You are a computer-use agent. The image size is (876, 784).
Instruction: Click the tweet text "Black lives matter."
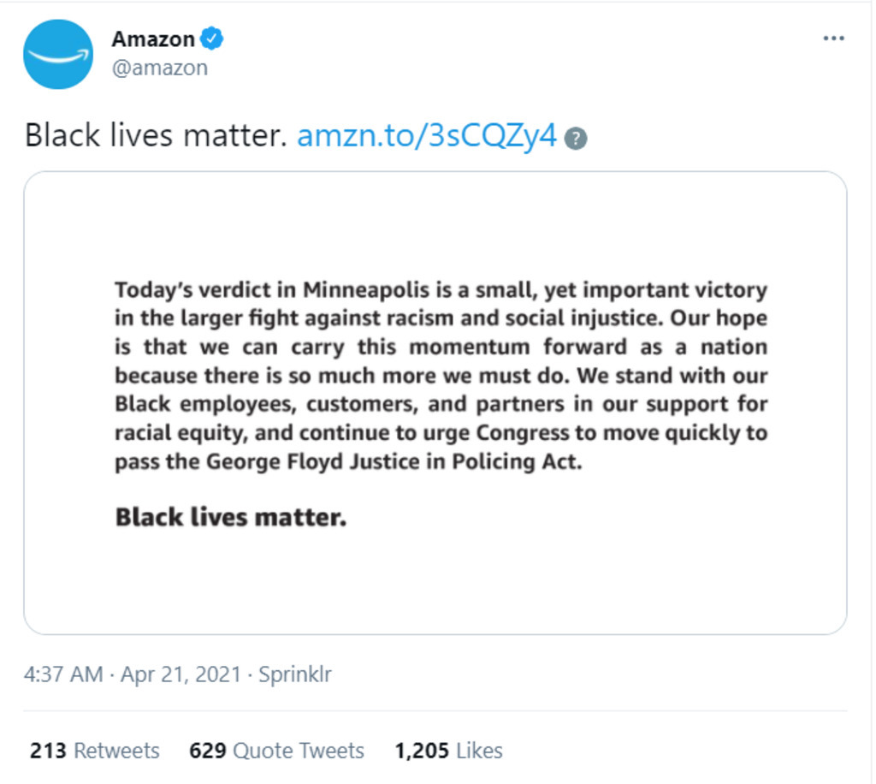156,135
